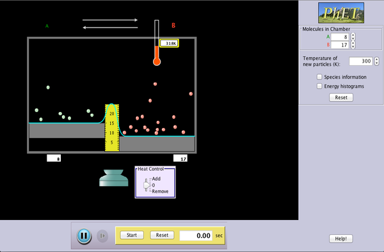Click the yellow energy ruler
Image resolution: width=384 pixels, height=252 pixels.
[x=112, y=128]
